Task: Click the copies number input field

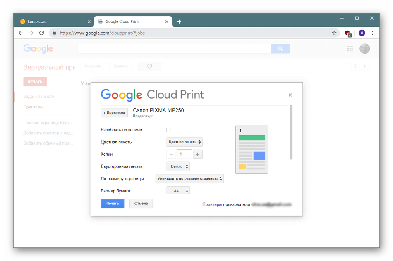Action: click(x=185, y=154)
